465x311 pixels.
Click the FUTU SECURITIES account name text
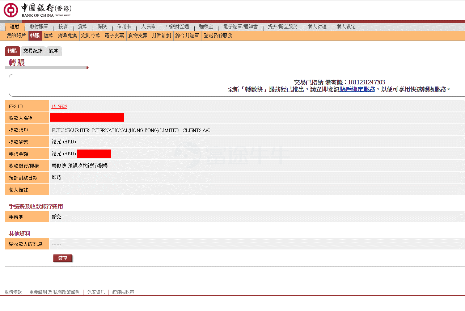coord(131,130)
